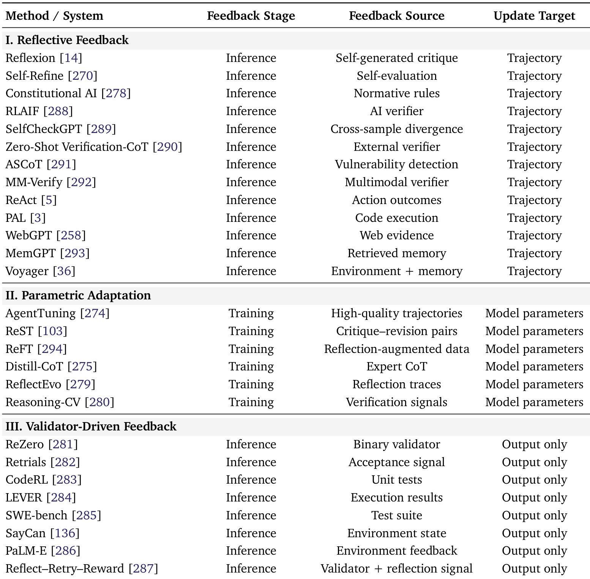The image size is (590, 579).
Task: Click the Voyager reference 36
Action: pos(64,271)
